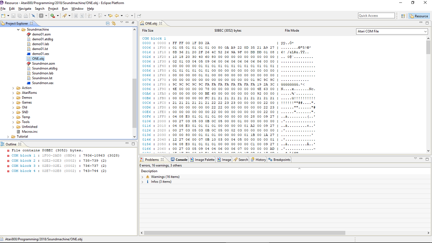Open the Window menu
Image resolution: width=432 pixels, height=243 pixels.
pos(77,9)
